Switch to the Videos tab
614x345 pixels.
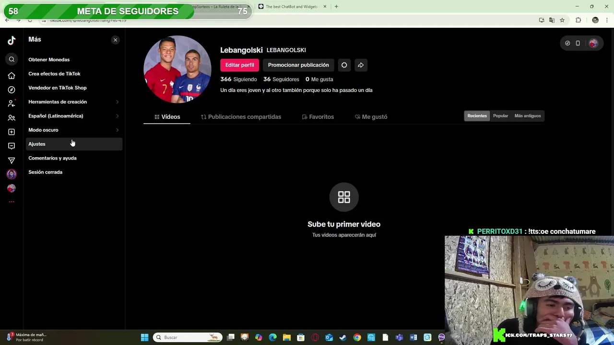(x=167, y=117)
